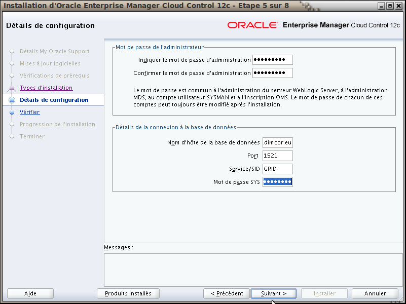Minimize the installer window
The width and height of the screenshot is (406, 304).
coord(381,6)
